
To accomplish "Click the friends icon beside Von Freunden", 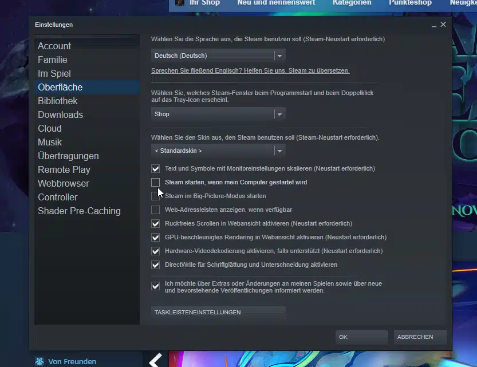I will [x=40, y=361].
